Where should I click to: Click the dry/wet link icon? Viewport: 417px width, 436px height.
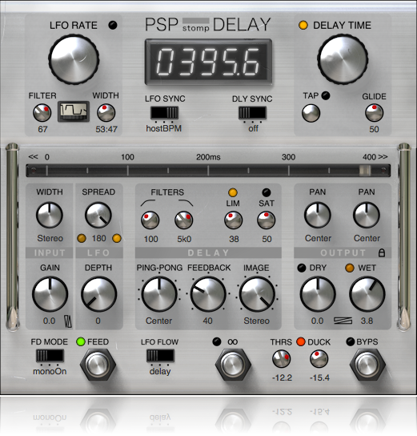click(x=343, y=321)
